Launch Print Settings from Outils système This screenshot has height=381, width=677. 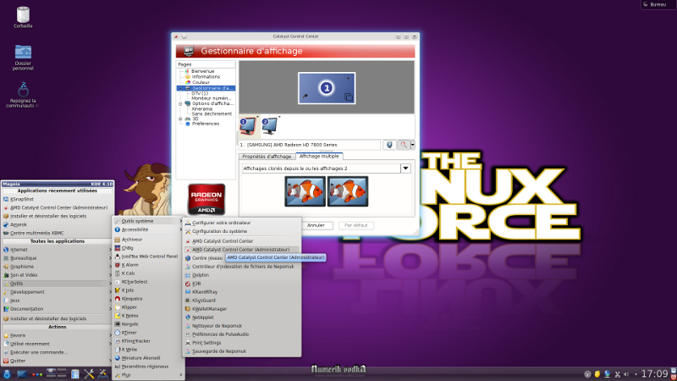point(242,343)
